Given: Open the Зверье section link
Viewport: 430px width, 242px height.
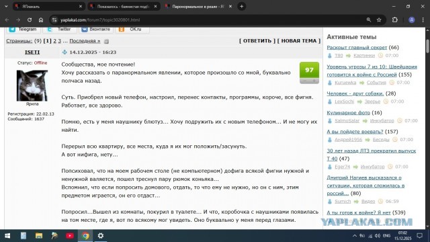Looking at the screenshot, I should 372,102.
